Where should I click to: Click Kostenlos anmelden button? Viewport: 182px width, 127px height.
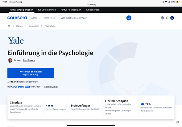[31, 73]
